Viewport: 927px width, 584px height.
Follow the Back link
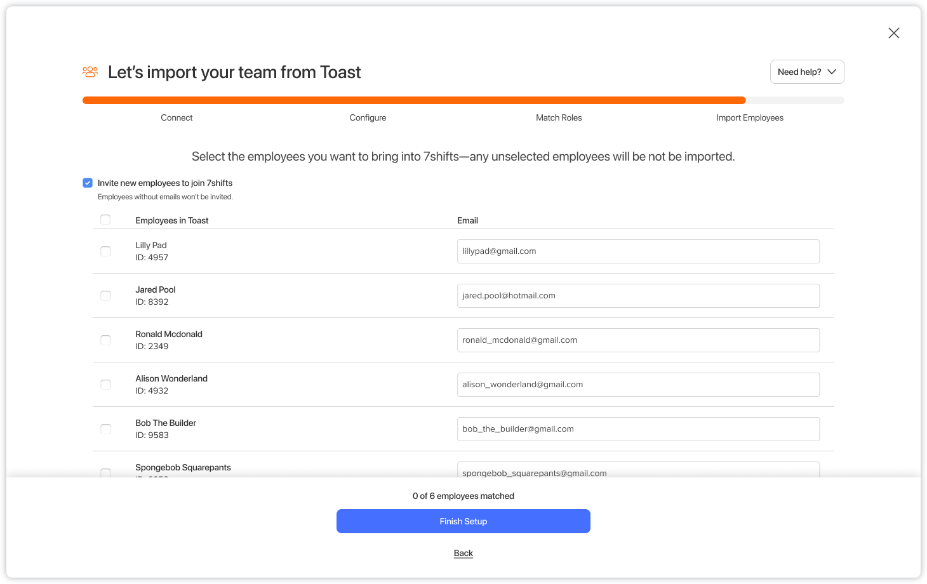click(463, 553)
